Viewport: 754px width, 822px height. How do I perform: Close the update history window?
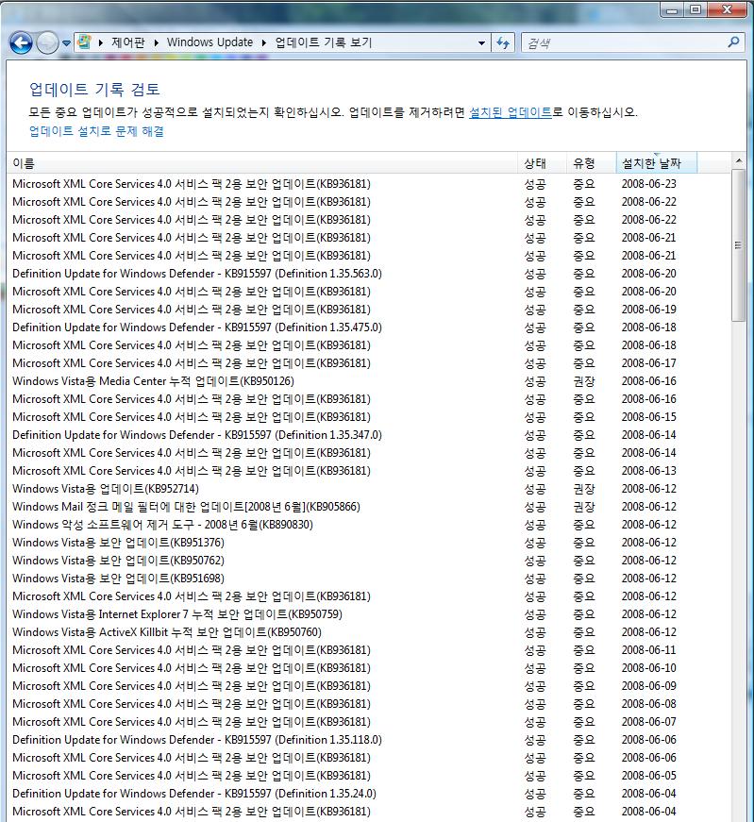pyautogui.click(x=727, y=9)
